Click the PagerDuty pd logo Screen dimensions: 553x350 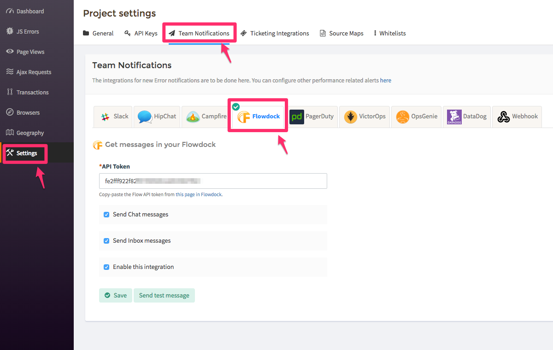(297, 117)
